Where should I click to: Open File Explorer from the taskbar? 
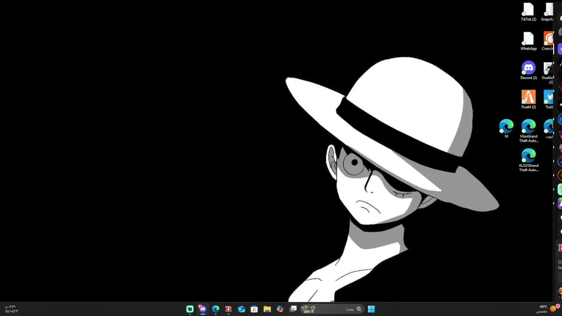267,309
